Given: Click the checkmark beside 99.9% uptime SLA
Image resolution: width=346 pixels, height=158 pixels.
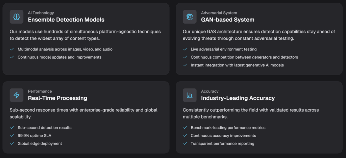Looking at the screenshot, I should 11,135.
